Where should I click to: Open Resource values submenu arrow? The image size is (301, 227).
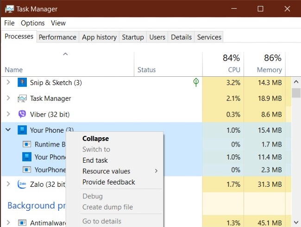[156, 171]
